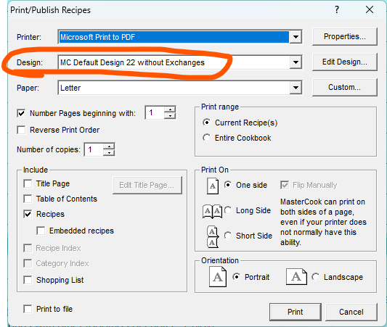Decrease the number of copies spinner
This screenshot has width=387, height=327.
click(x=109, y=152)
